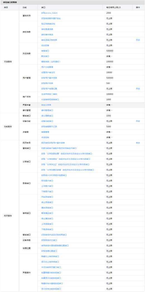Open the 上传图片接口 link
This screenshot has width=145, height=292.
coord(47,186)
